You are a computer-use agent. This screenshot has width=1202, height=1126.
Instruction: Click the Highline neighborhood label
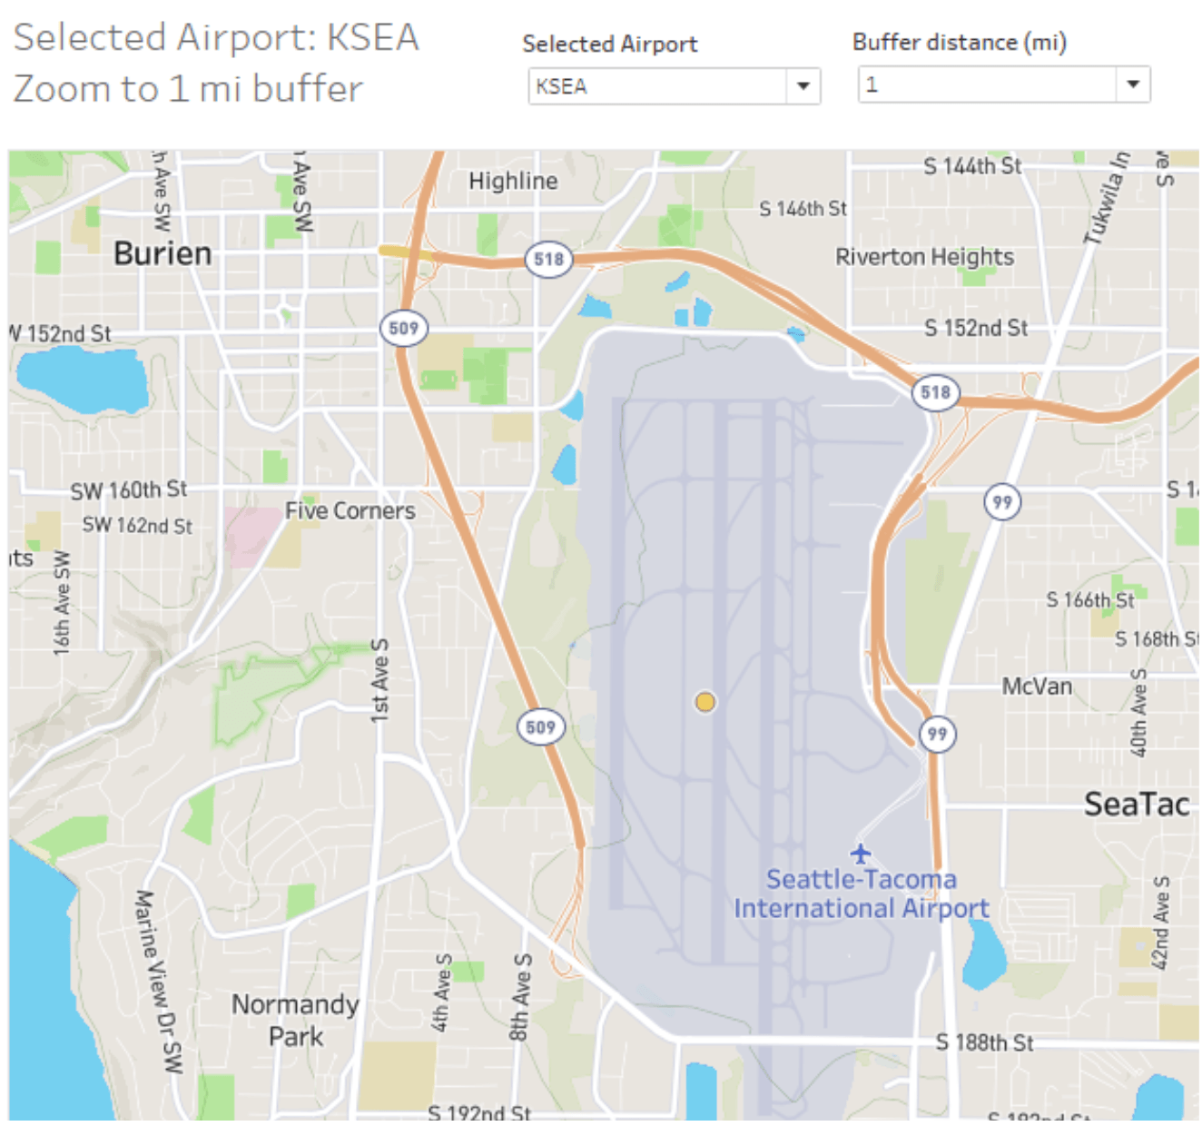click(x=513, y=181)
